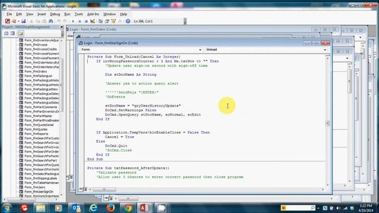Open the File menu
Image resolution: width=379 pixels, height=213 pixels.
9,14
